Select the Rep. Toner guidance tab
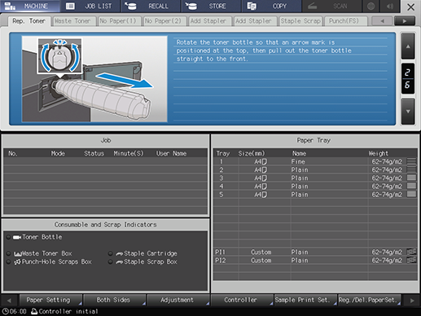Image resolution: width=421 pixels, height=316 pixels. (x=29, y=21)
